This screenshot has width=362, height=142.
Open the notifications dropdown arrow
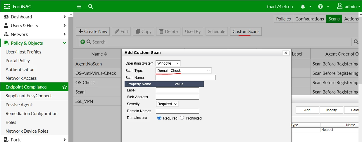(311, 6)
